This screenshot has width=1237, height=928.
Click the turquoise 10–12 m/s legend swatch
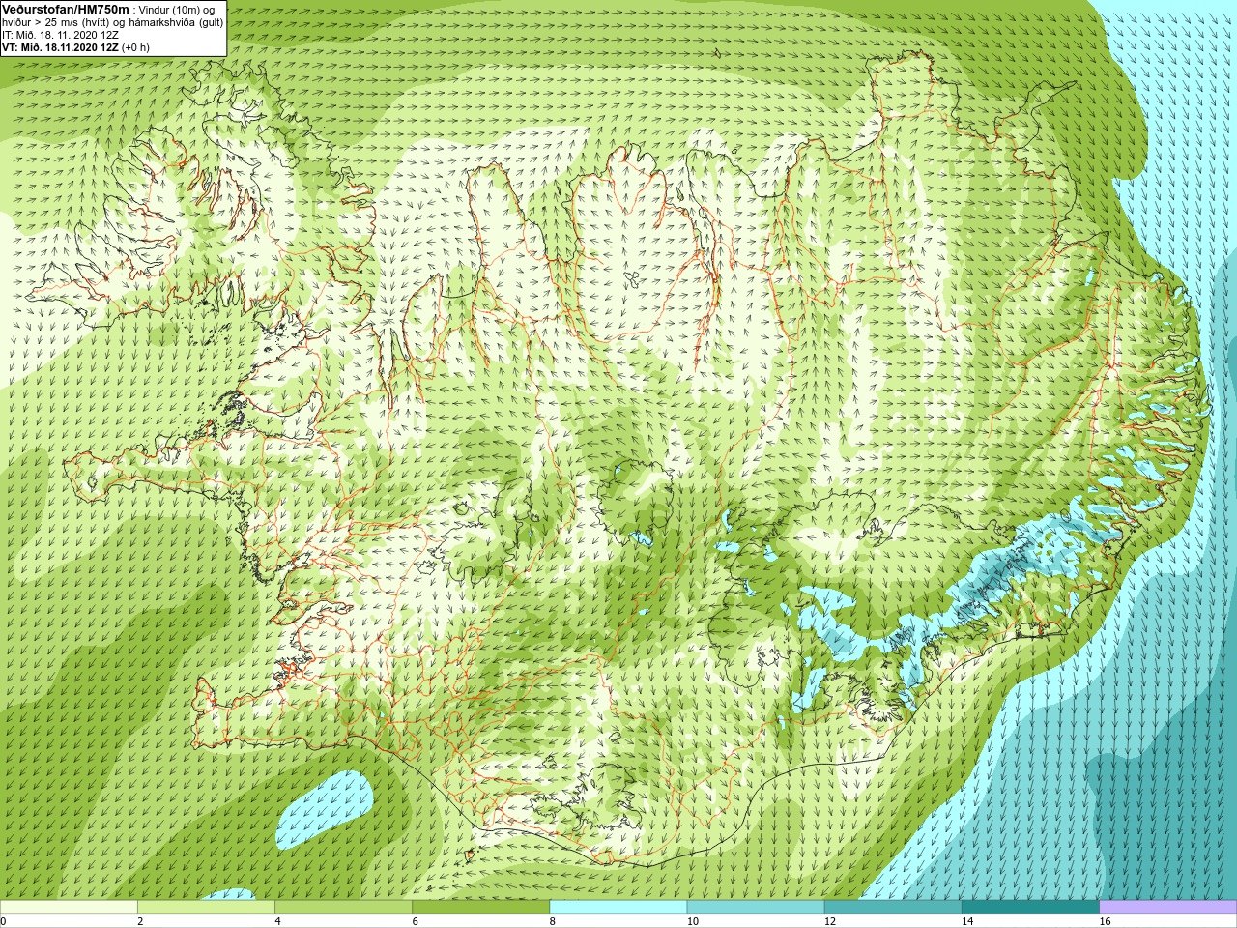tap(755, 908)
